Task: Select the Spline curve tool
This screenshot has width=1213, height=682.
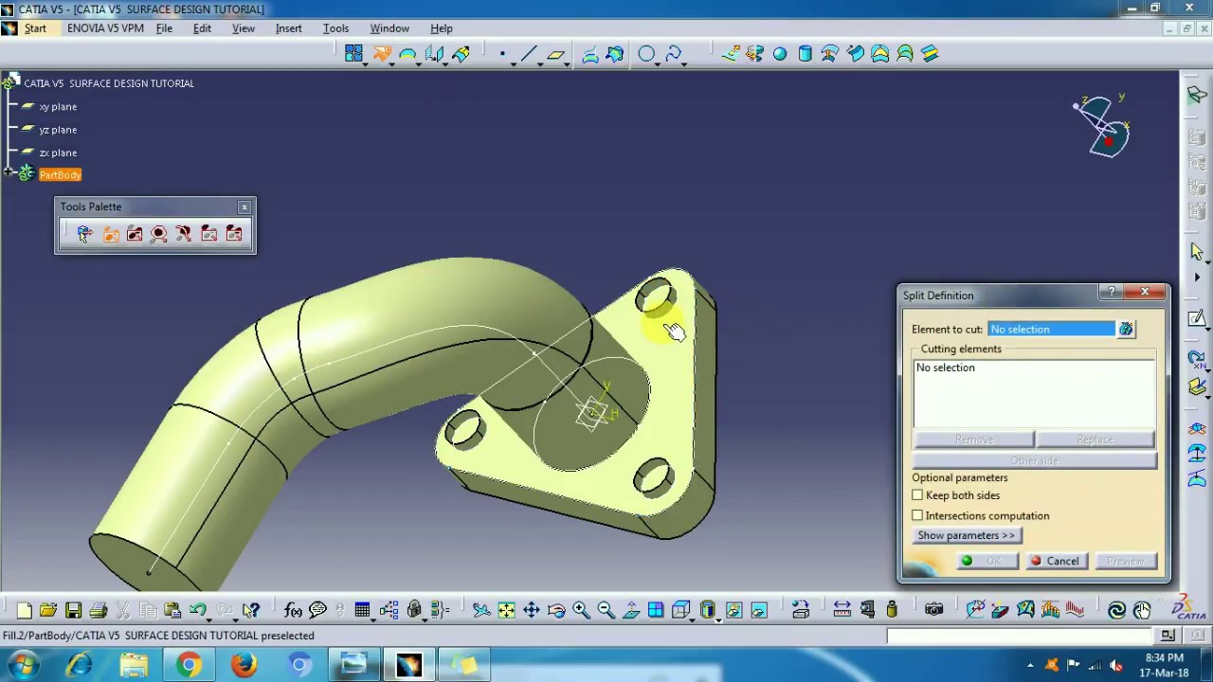Action: (x=673, y=54)
